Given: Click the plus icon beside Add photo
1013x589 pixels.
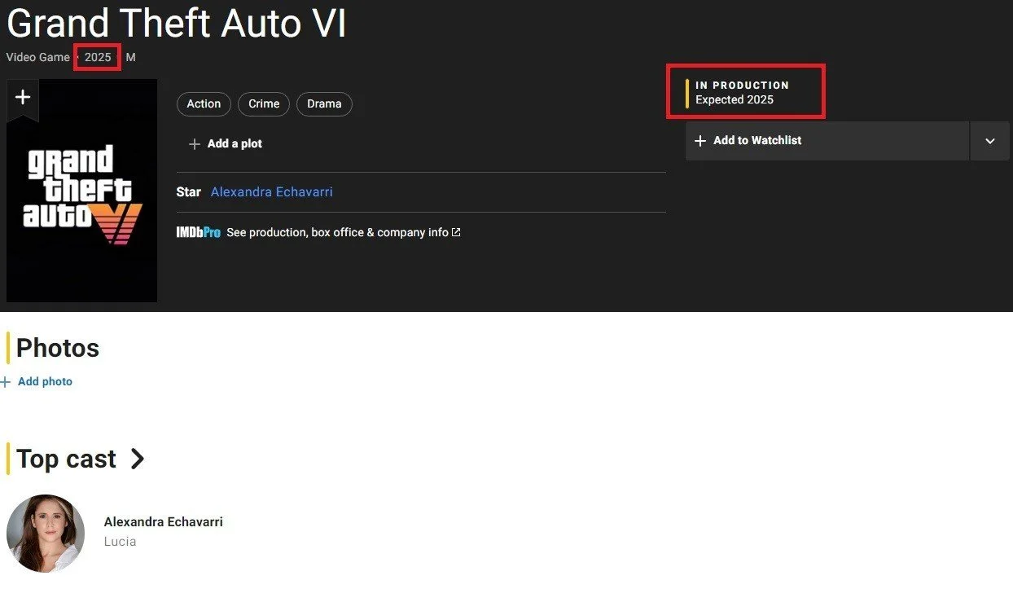Looking at the screenshot, I should click(x=6, y=381).
